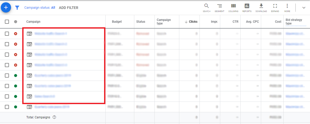
Task: Sort by the Impr. column header
Action: click(214, 22)
